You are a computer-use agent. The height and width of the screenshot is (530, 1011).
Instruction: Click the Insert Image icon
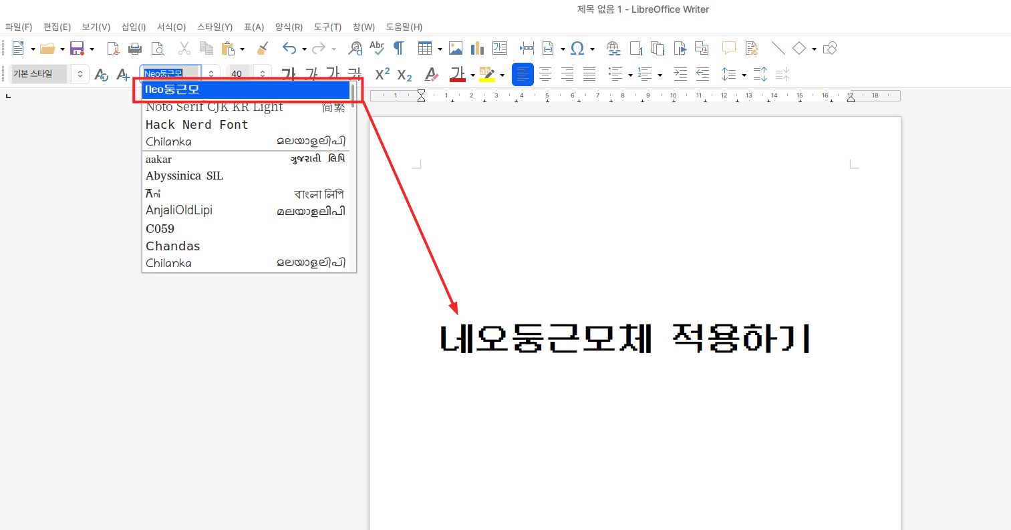[x=456, y=48]
